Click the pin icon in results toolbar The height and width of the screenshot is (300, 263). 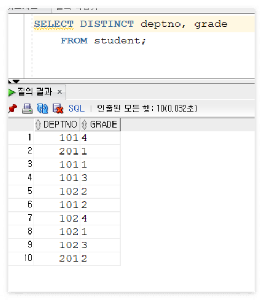pyautogui.click(x=13, y=108)
